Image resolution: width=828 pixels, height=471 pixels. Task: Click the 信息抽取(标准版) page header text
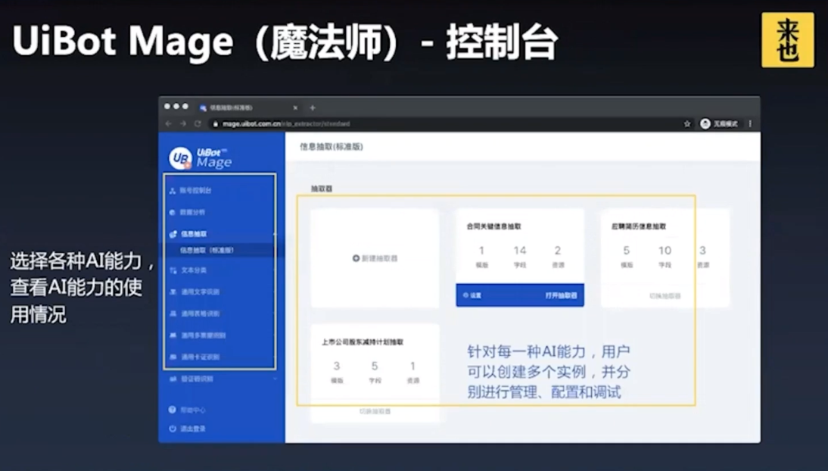click(x=332, y=147)
